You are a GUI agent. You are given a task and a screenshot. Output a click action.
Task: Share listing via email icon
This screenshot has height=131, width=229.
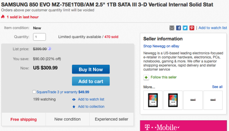(172, 28)
